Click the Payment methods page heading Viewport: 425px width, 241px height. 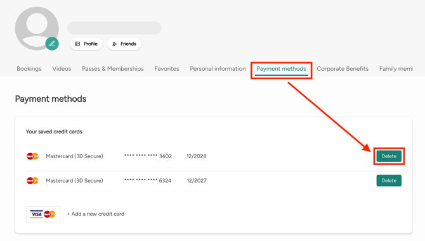click(51, 99)
